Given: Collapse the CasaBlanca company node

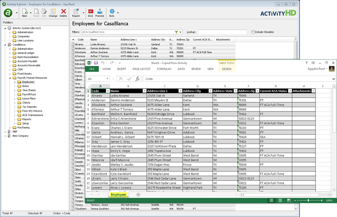Looking at the screenshot, I should tap(5, 45).
